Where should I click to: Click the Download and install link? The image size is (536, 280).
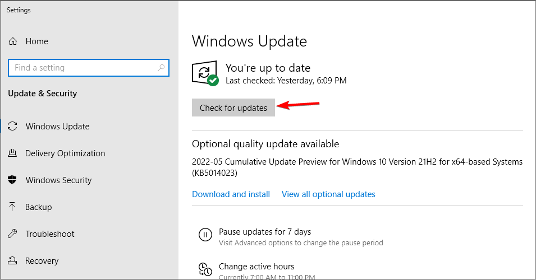pyautogui.click(x=231, y=194)
